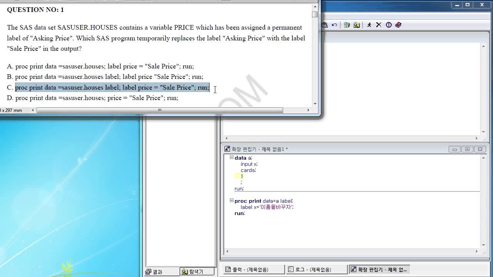Image resolution: width=493 pixels, height=277 pixels.
Task: Click the editor's vertical scroll up arrow
Action: click(x=484, y=157)
